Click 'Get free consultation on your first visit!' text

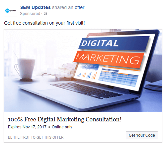click(44, 23)
